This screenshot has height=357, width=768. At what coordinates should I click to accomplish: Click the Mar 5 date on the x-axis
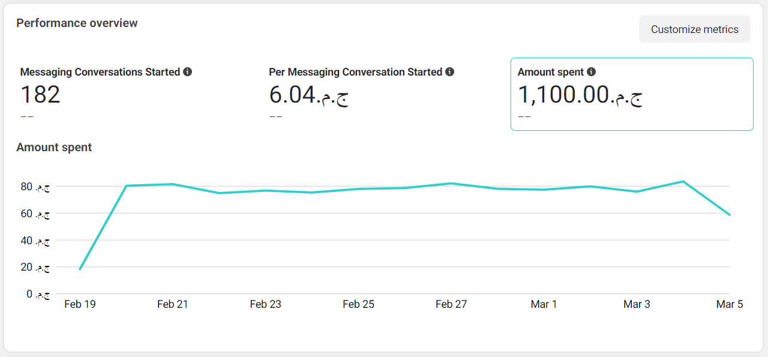click(x=730, y=304)
